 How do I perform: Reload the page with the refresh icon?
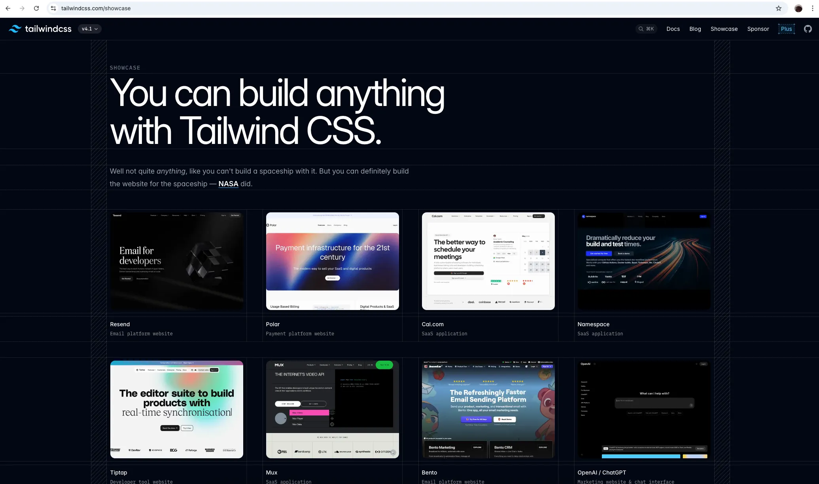[x=36, y=8]
